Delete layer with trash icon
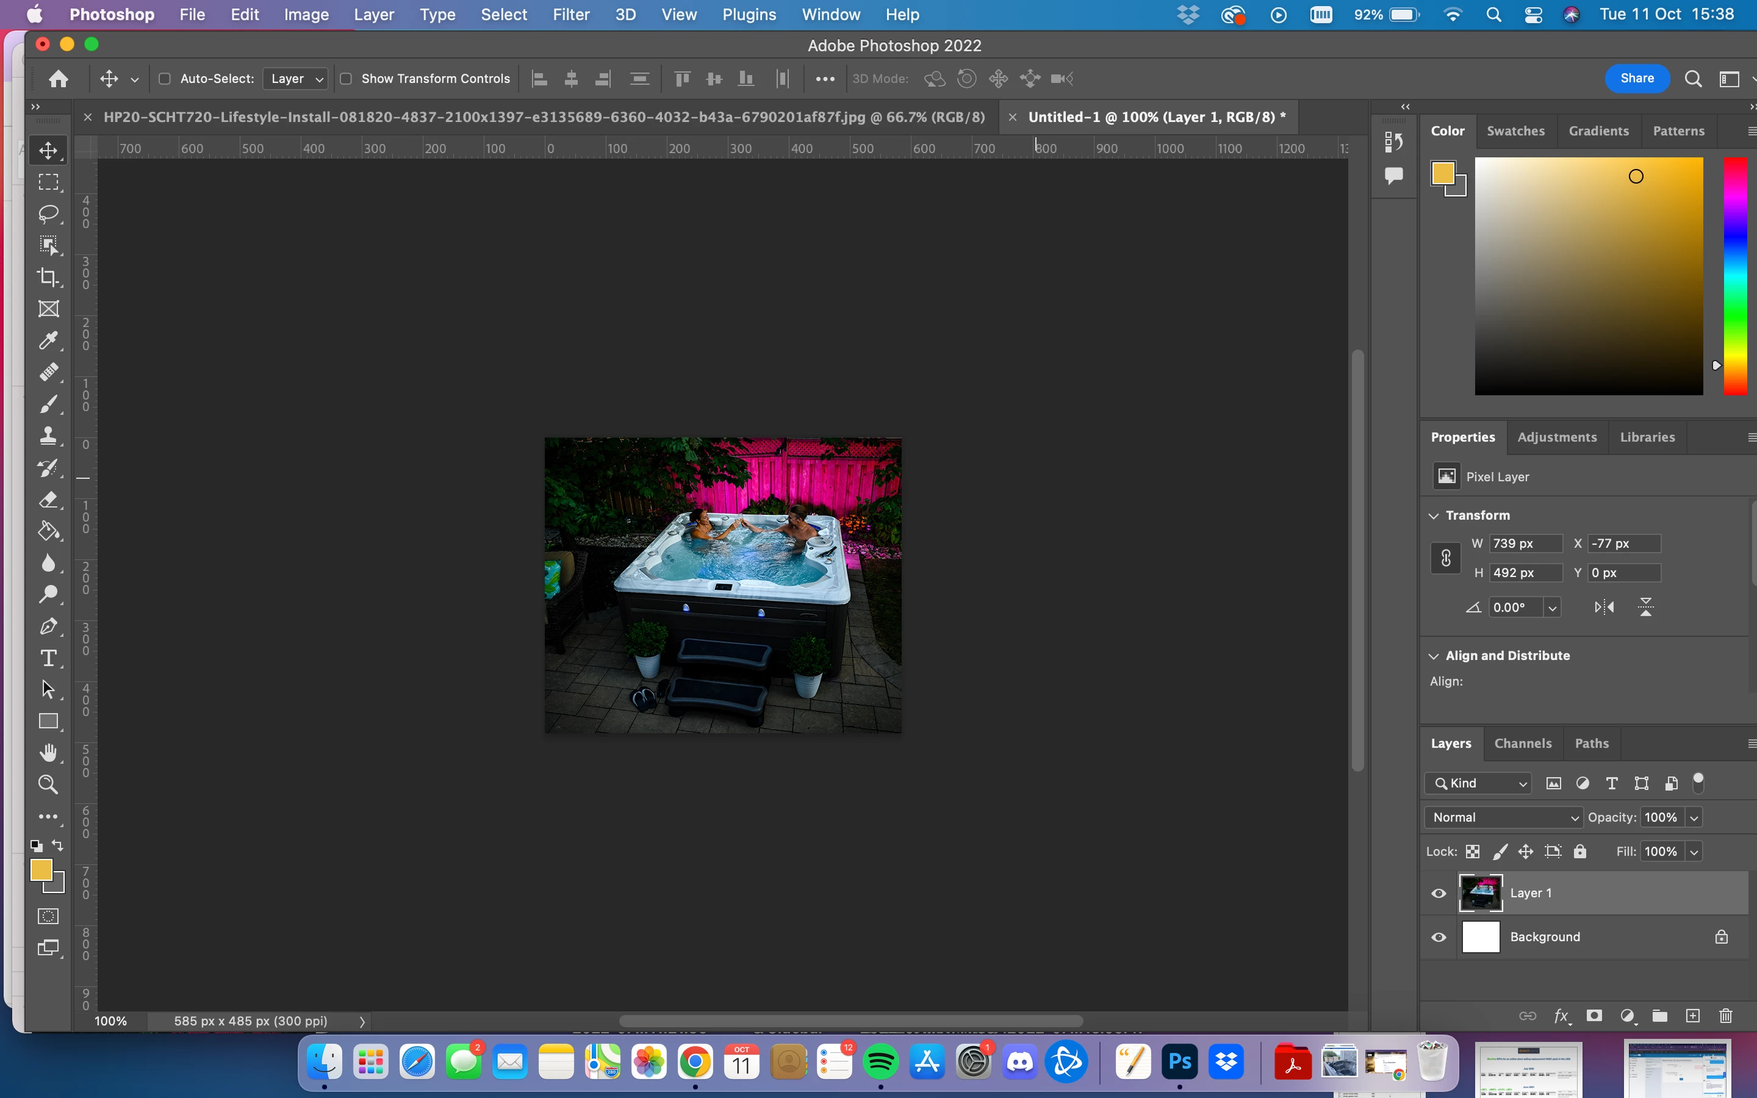 coord(1726,1016)
